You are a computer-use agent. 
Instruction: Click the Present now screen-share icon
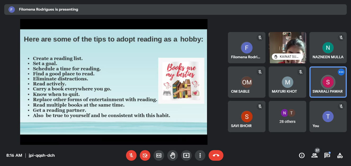[x=186, y=155]
